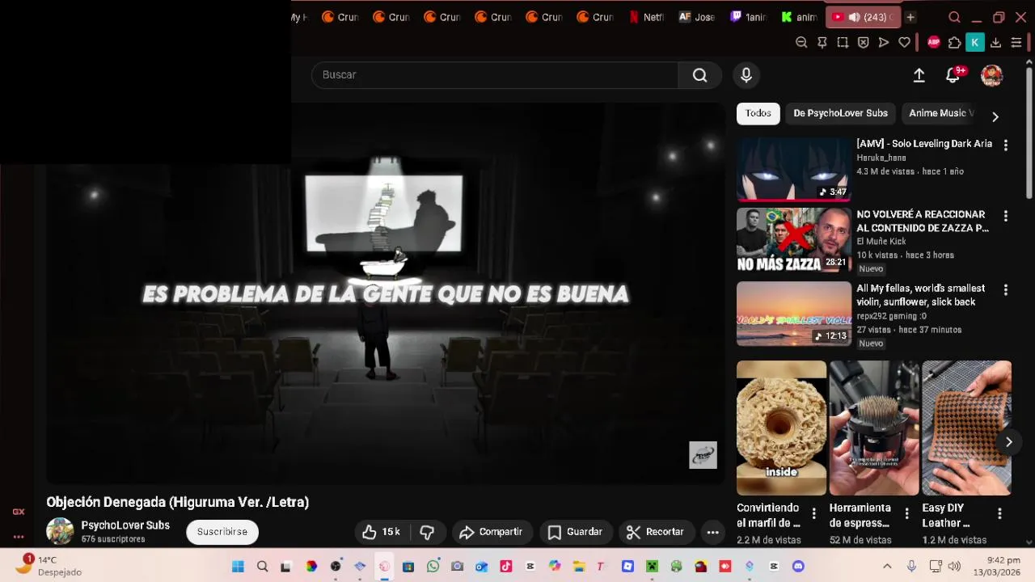
Task: Click the taskbar volume speaker icon
Action: [x=954, y=567]
